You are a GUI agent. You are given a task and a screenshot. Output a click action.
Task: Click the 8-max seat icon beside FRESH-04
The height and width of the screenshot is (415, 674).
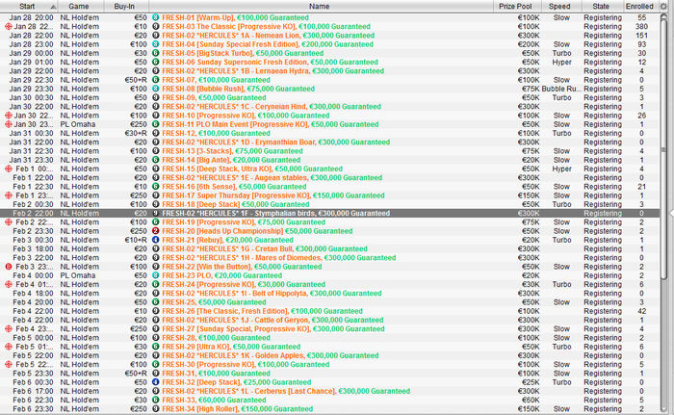point(156,44)
